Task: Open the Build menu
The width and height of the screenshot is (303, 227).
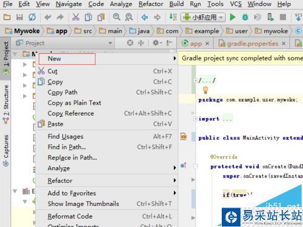Action: coord(176,4)
